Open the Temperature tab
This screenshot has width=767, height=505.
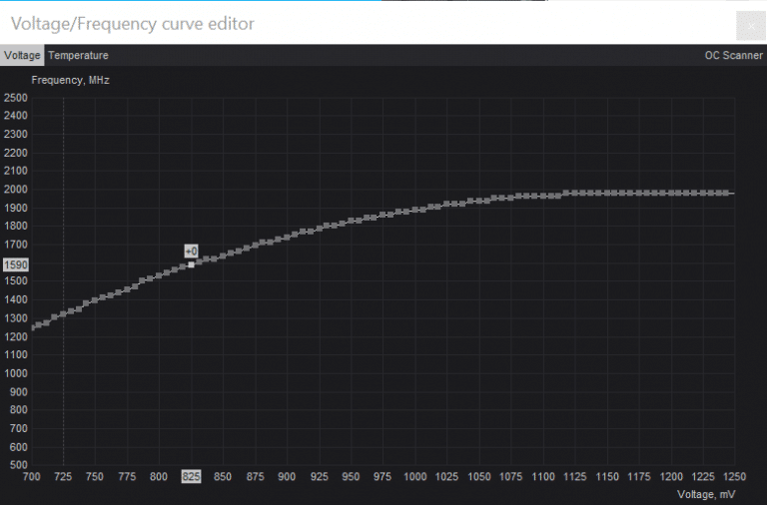(78, 56)
